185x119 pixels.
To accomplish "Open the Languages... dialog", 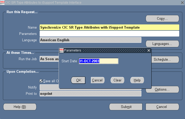I will (162, 44).
